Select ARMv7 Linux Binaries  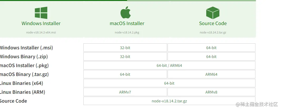pyautogui.click(x=125, y=92)
